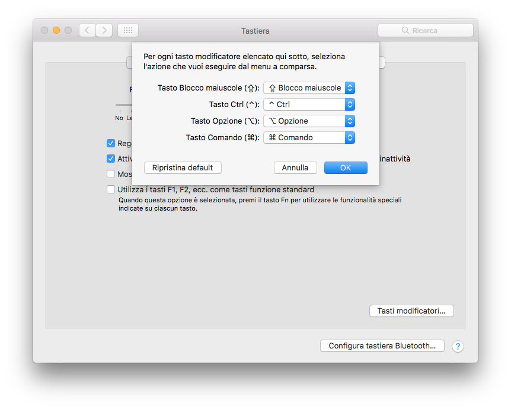Confirm modifier keys with OK button

[x=346, y=167]
